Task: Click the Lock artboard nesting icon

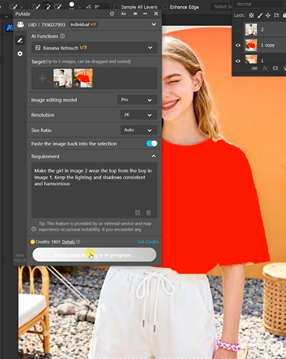Action: [276, 16]
